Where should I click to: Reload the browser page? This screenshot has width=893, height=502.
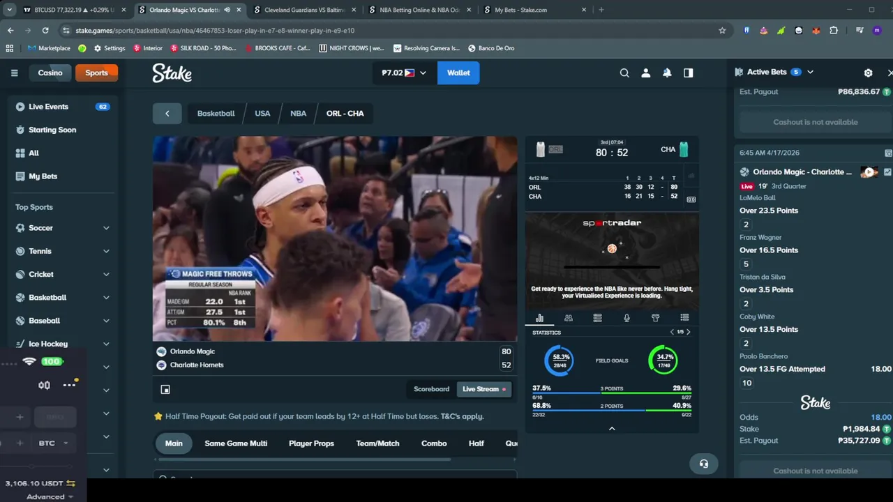(x=45, y=31)
